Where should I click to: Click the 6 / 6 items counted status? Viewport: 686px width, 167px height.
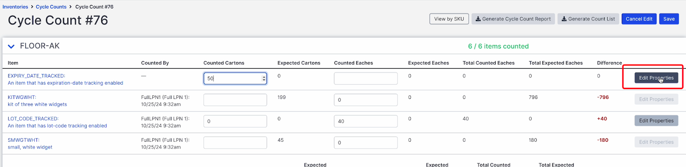498,46
